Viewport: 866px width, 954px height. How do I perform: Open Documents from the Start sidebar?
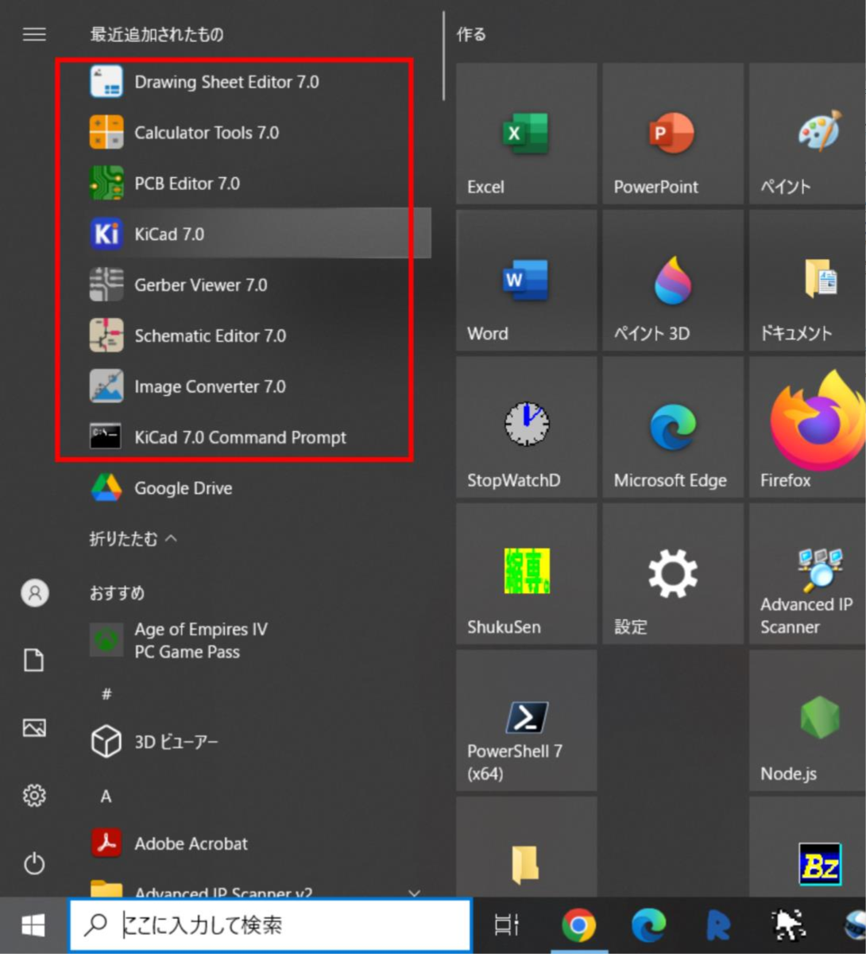coord(34,660)
